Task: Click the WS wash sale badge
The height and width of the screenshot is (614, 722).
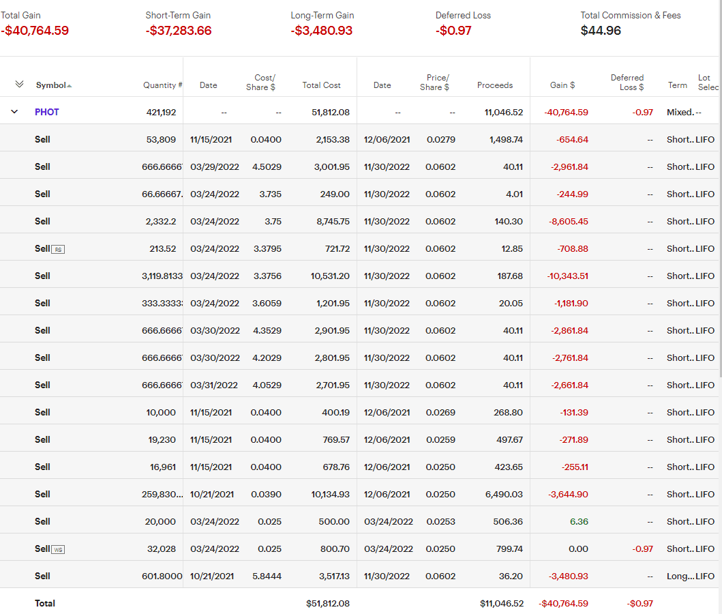Action: tap(59, 549)
